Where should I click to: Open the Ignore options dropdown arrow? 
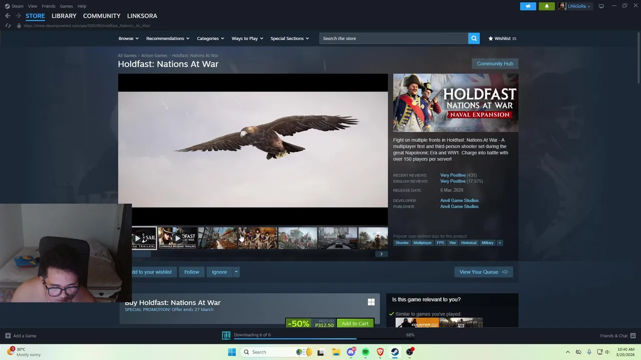point(236,272)
